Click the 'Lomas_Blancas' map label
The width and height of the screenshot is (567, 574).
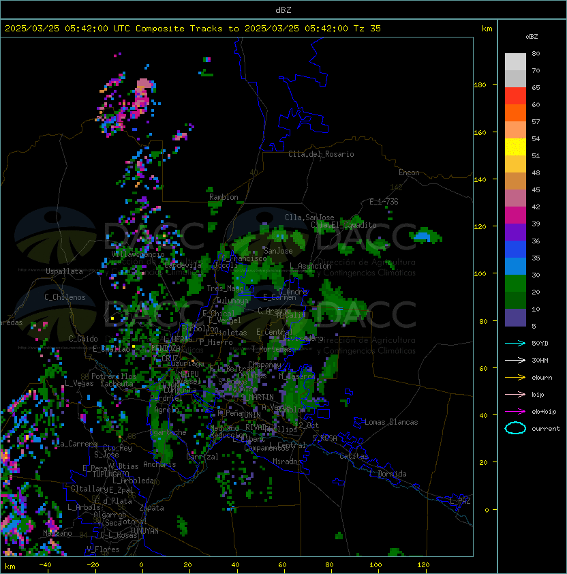point(391,422)
